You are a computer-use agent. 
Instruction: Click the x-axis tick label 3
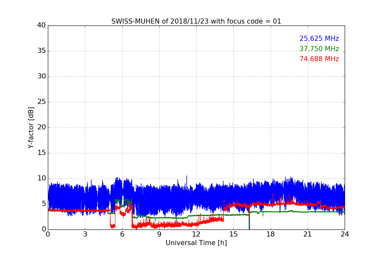click(85, 234)
